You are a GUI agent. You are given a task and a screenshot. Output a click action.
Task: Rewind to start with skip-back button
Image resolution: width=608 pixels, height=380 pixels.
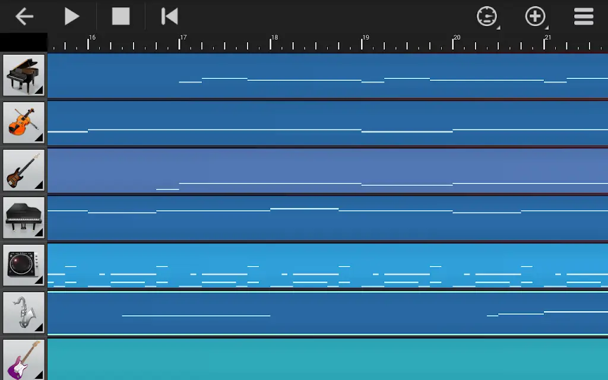point(169,16)
